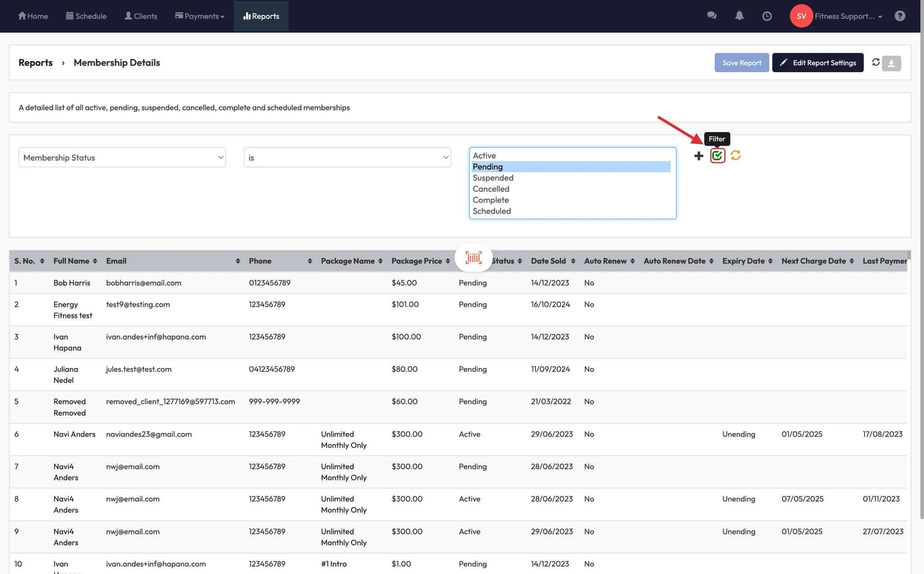Reset filters with orange refresh icon

[735, 156]
